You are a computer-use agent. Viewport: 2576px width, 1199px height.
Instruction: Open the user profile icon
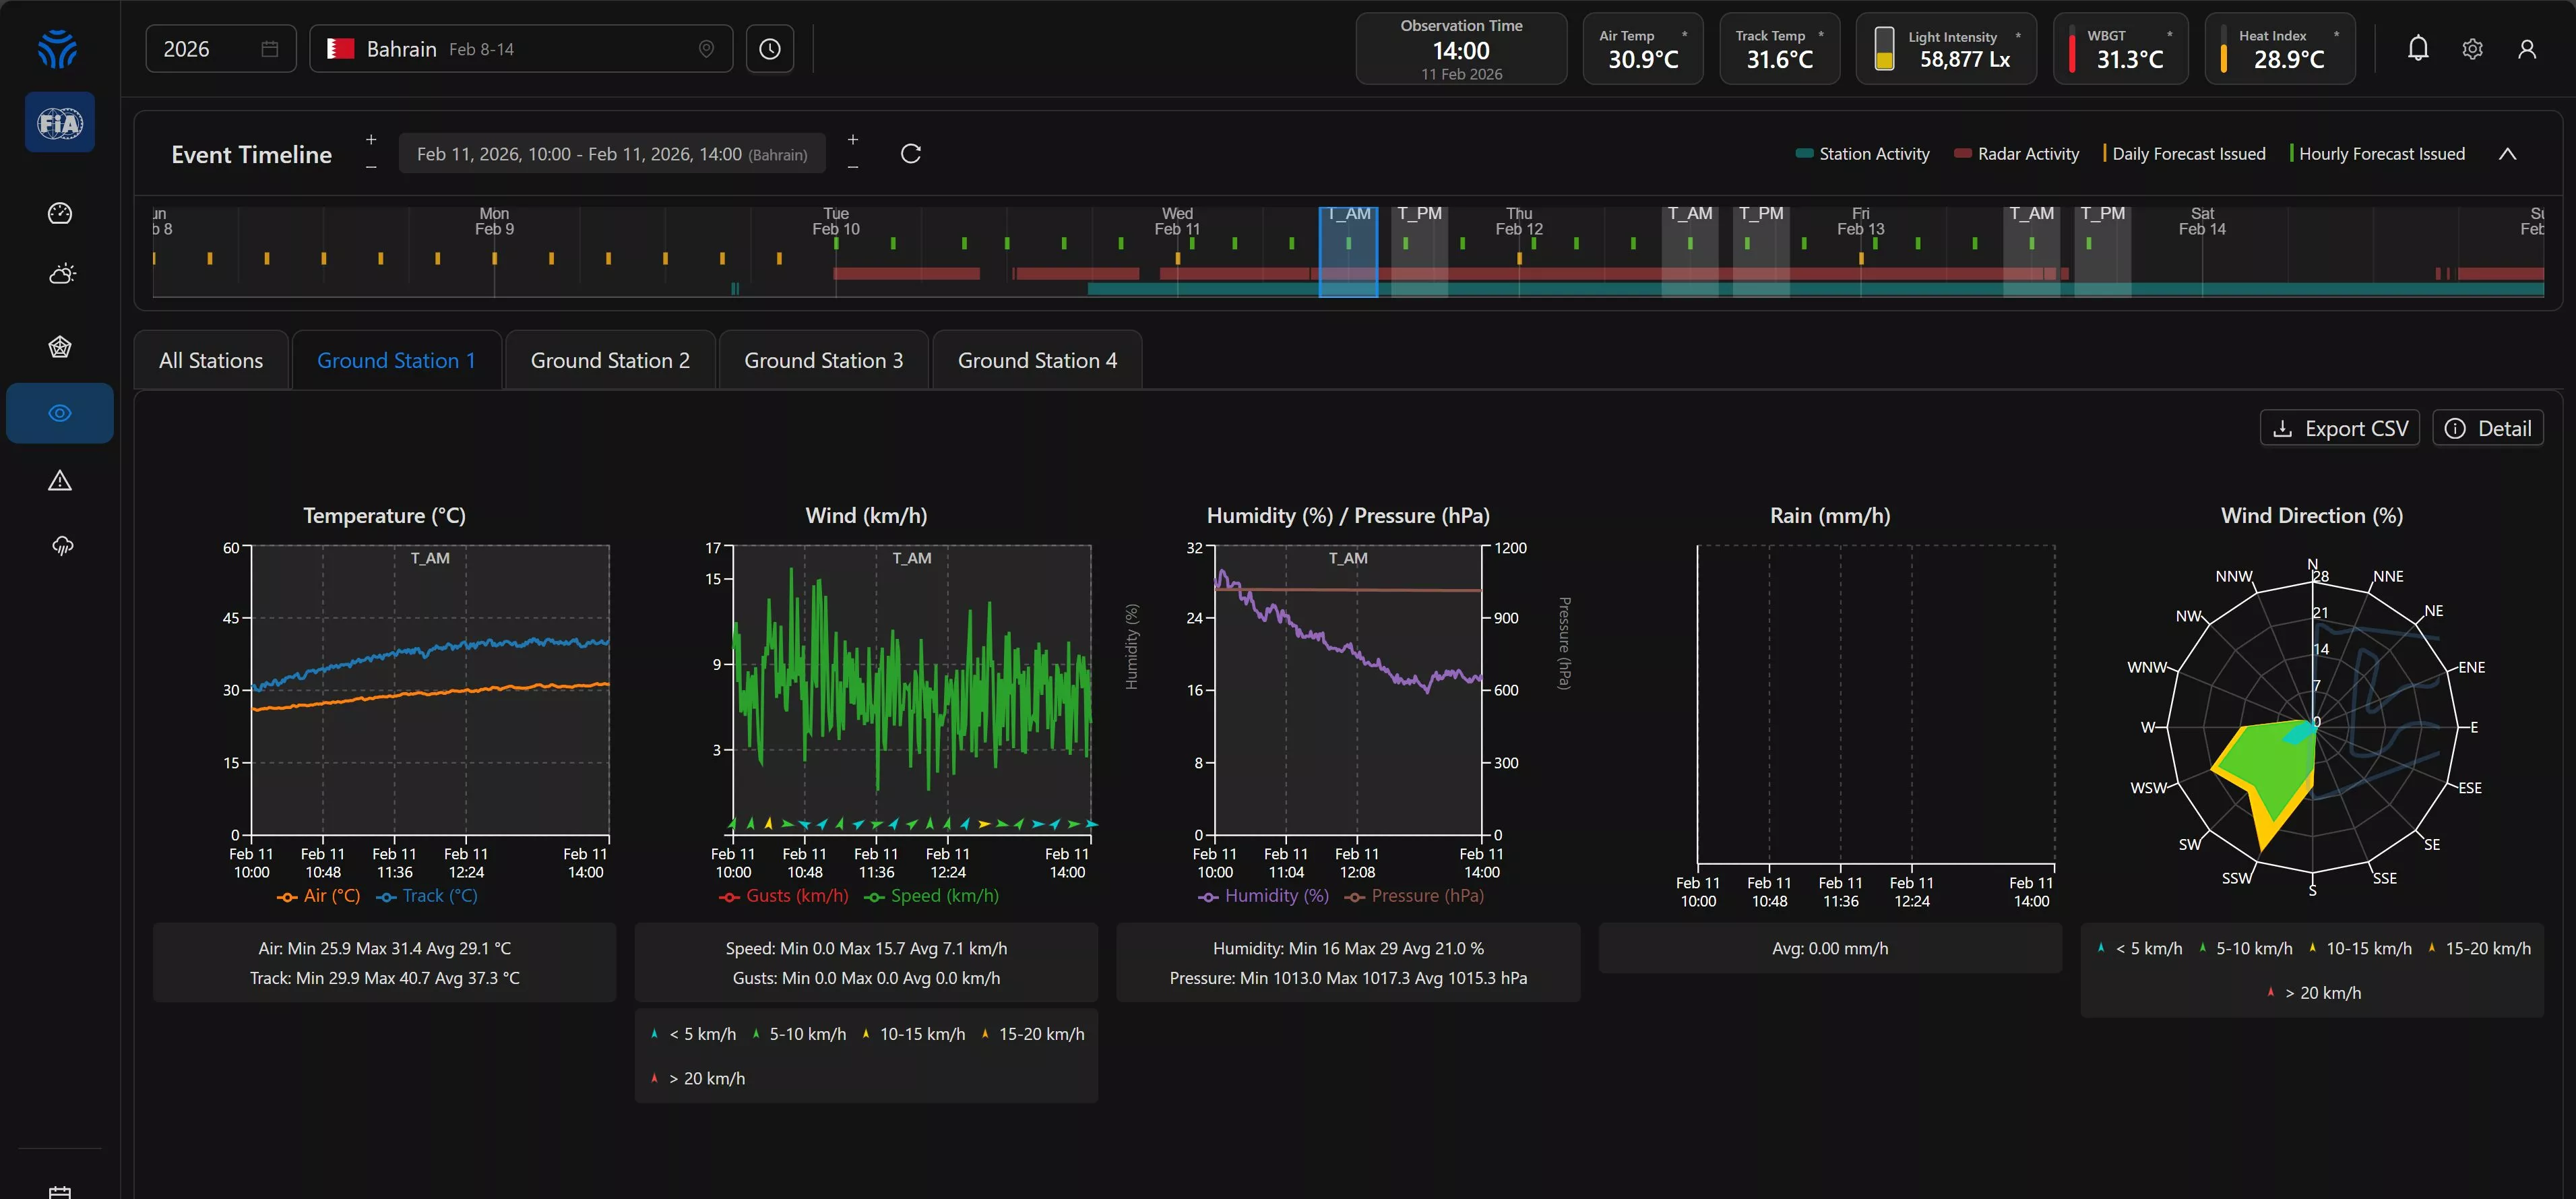pyautogui.click(x=2527, y=49)
